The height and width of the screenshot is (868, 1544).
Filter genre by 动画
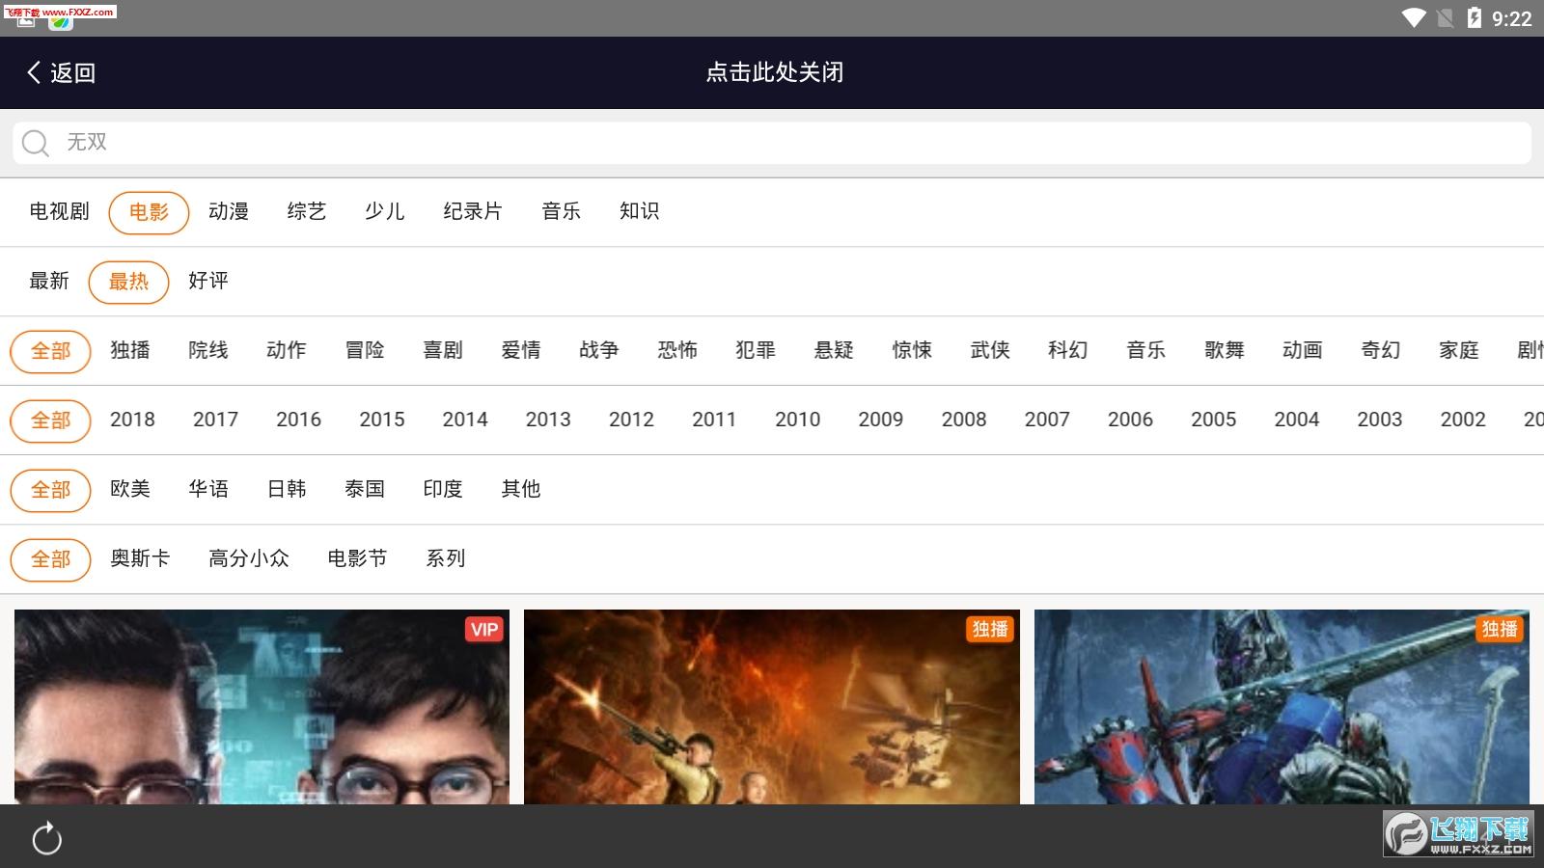tap(1303, 350)
